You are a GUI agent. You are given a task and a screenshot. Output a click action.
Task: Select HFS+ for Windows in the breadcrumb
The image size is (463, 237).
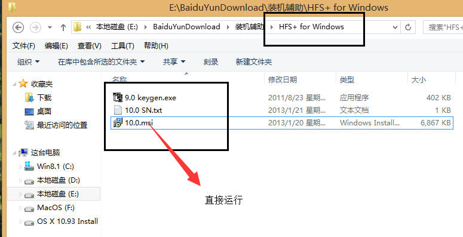click(311, 27)
